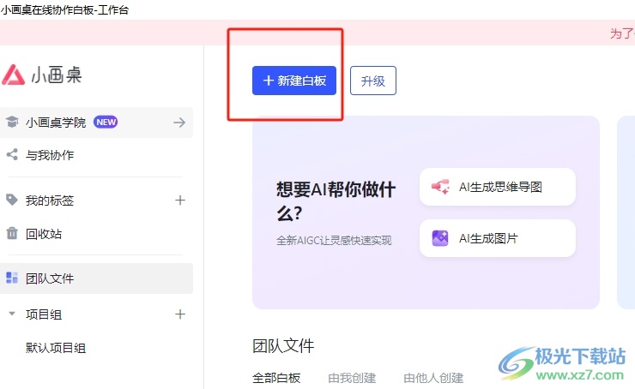
Task: Start AI生成思维导图 option
Action: (x=498, y=187)
